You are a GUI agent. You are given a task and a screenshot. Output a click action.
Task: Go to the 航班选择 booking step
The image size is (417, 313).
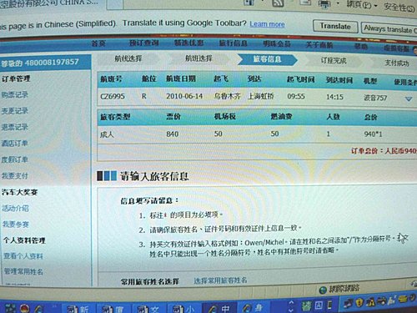coord(198,58)
